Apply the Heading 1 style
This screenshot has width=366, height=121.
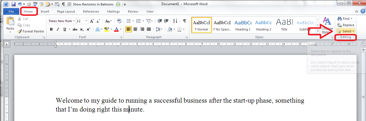243,25
